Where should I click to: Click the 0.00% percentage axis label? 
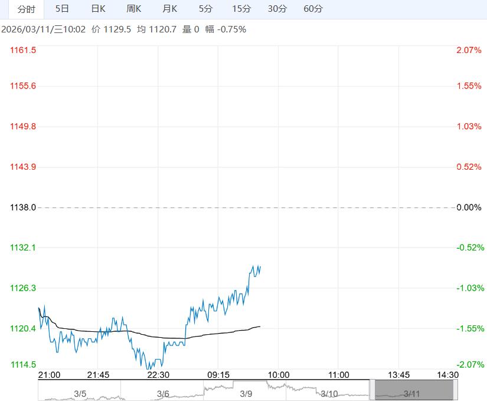pyautogui.click(x=469, y=207)
